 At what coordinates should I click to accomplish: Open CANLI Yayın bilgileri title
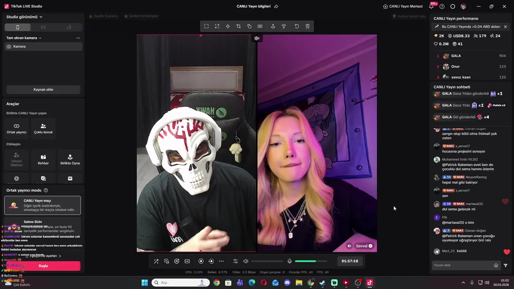tap(253, 6)
